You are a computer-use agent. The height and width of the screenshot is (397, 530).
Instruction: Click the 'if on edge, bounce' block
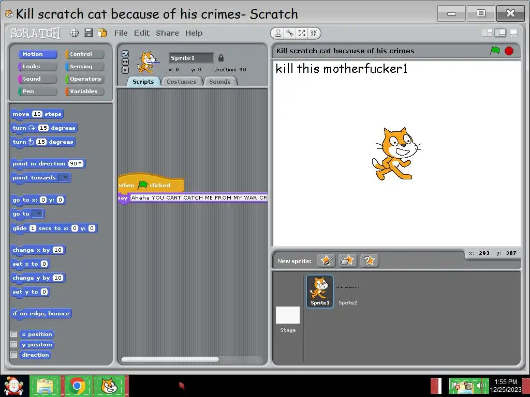coord(41,314)
